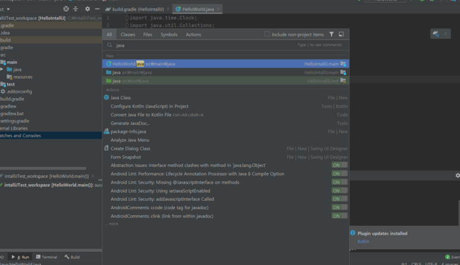The image size is (460, 265).
Task: Open results in Find tool window icon
Action: click(x=341, y=34)
